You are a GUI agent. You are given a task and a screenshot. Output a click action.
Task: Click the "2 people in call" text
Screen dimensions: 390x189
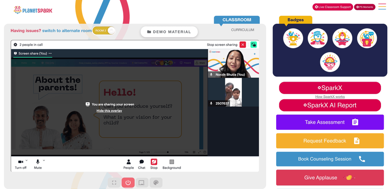pyautogui.click(x=31, y=45)
